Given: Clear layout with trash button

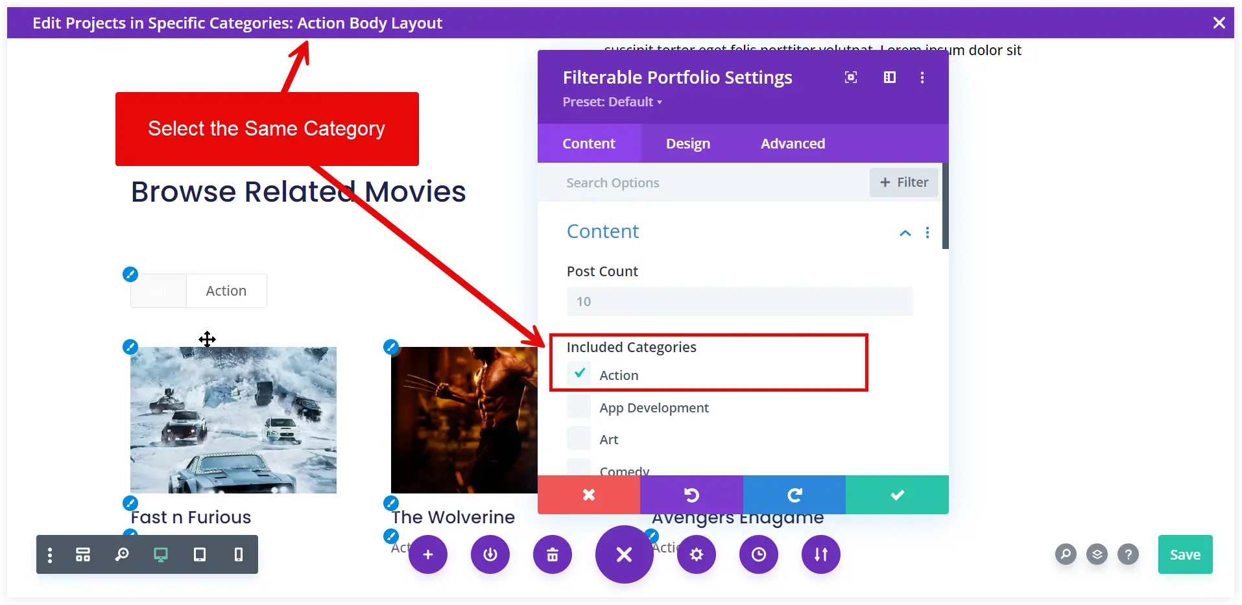Looking at the screenshot, I should pos(553,554).
